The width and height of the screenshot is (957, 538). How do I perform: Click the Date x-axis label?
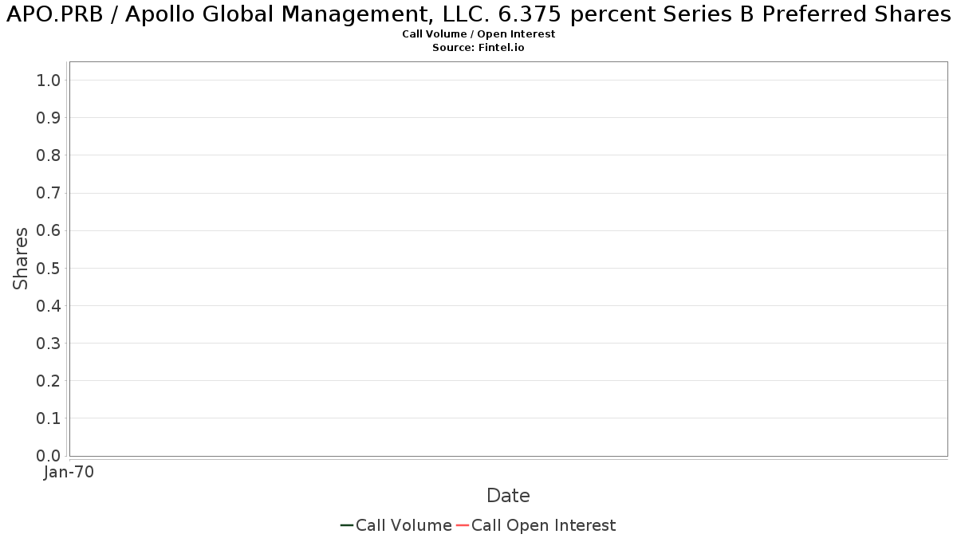[508, 496]
